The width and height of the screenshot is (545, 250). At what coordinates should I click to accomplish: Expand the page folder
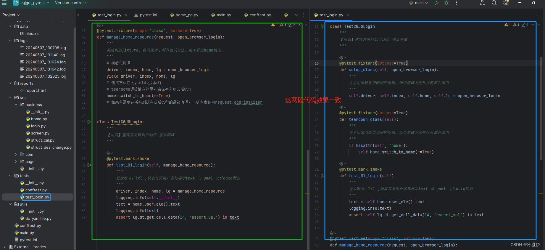(16, 161)
